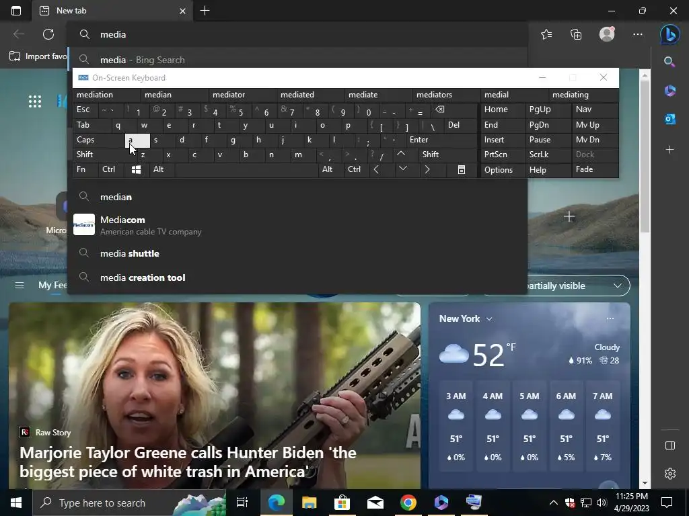Screen dimensions: 689x516
Task: Expand the partially visible dropdown chevron
Action: [618, 286]
